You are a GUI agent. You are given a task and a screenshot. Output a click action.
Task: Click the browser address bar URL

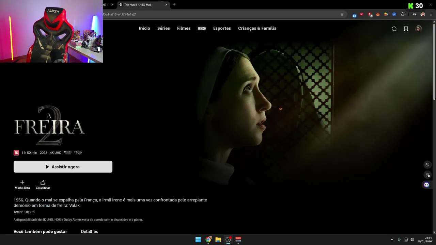click(120, 14)
